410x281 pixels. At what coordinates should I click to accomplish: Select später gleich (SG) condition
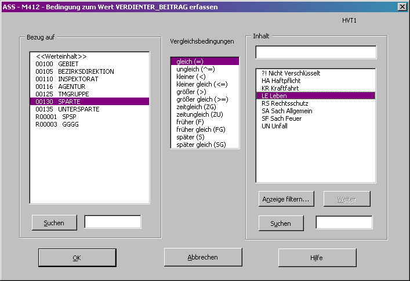click(x=201, y=145)
